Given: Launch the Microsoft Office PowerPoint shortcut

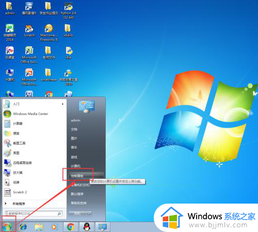Looking at the screenshot, I should click(29, 77).
